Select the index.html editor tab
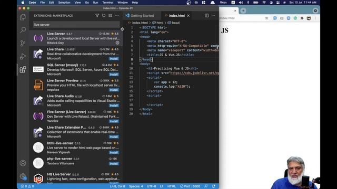 click(x=177, y=16)
